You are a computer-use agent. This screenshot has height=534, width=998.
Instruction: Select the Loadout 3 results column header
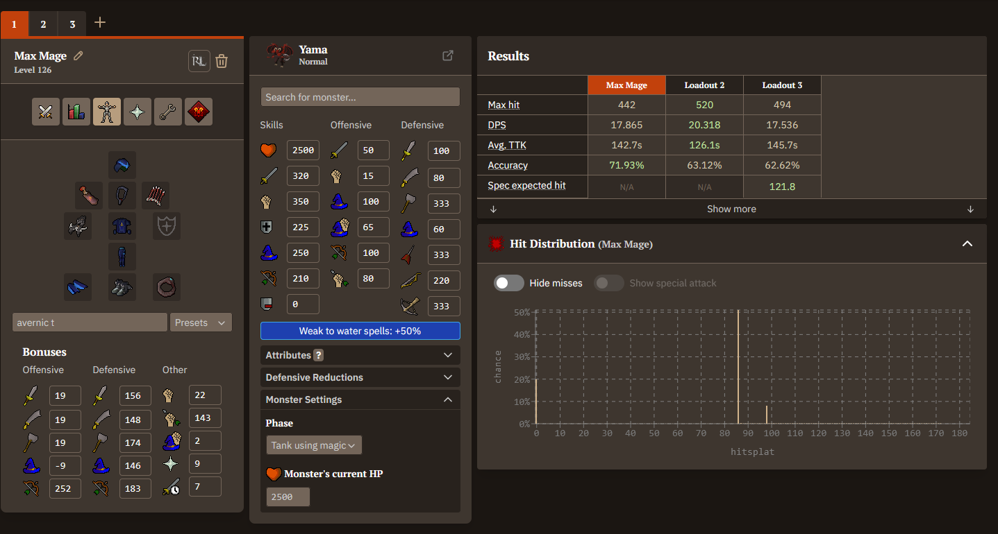click(782, 85)
